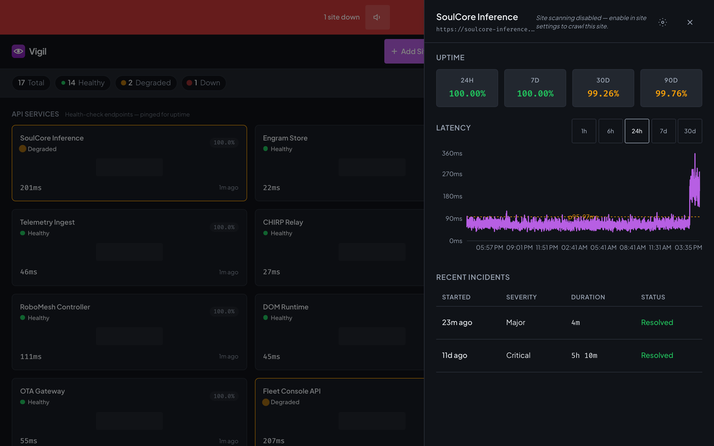Mute alerts with the speaker icon

377,17
